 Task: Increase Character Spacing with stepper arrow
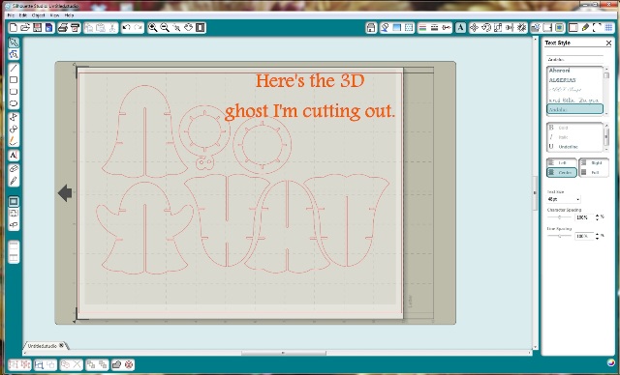597,216
